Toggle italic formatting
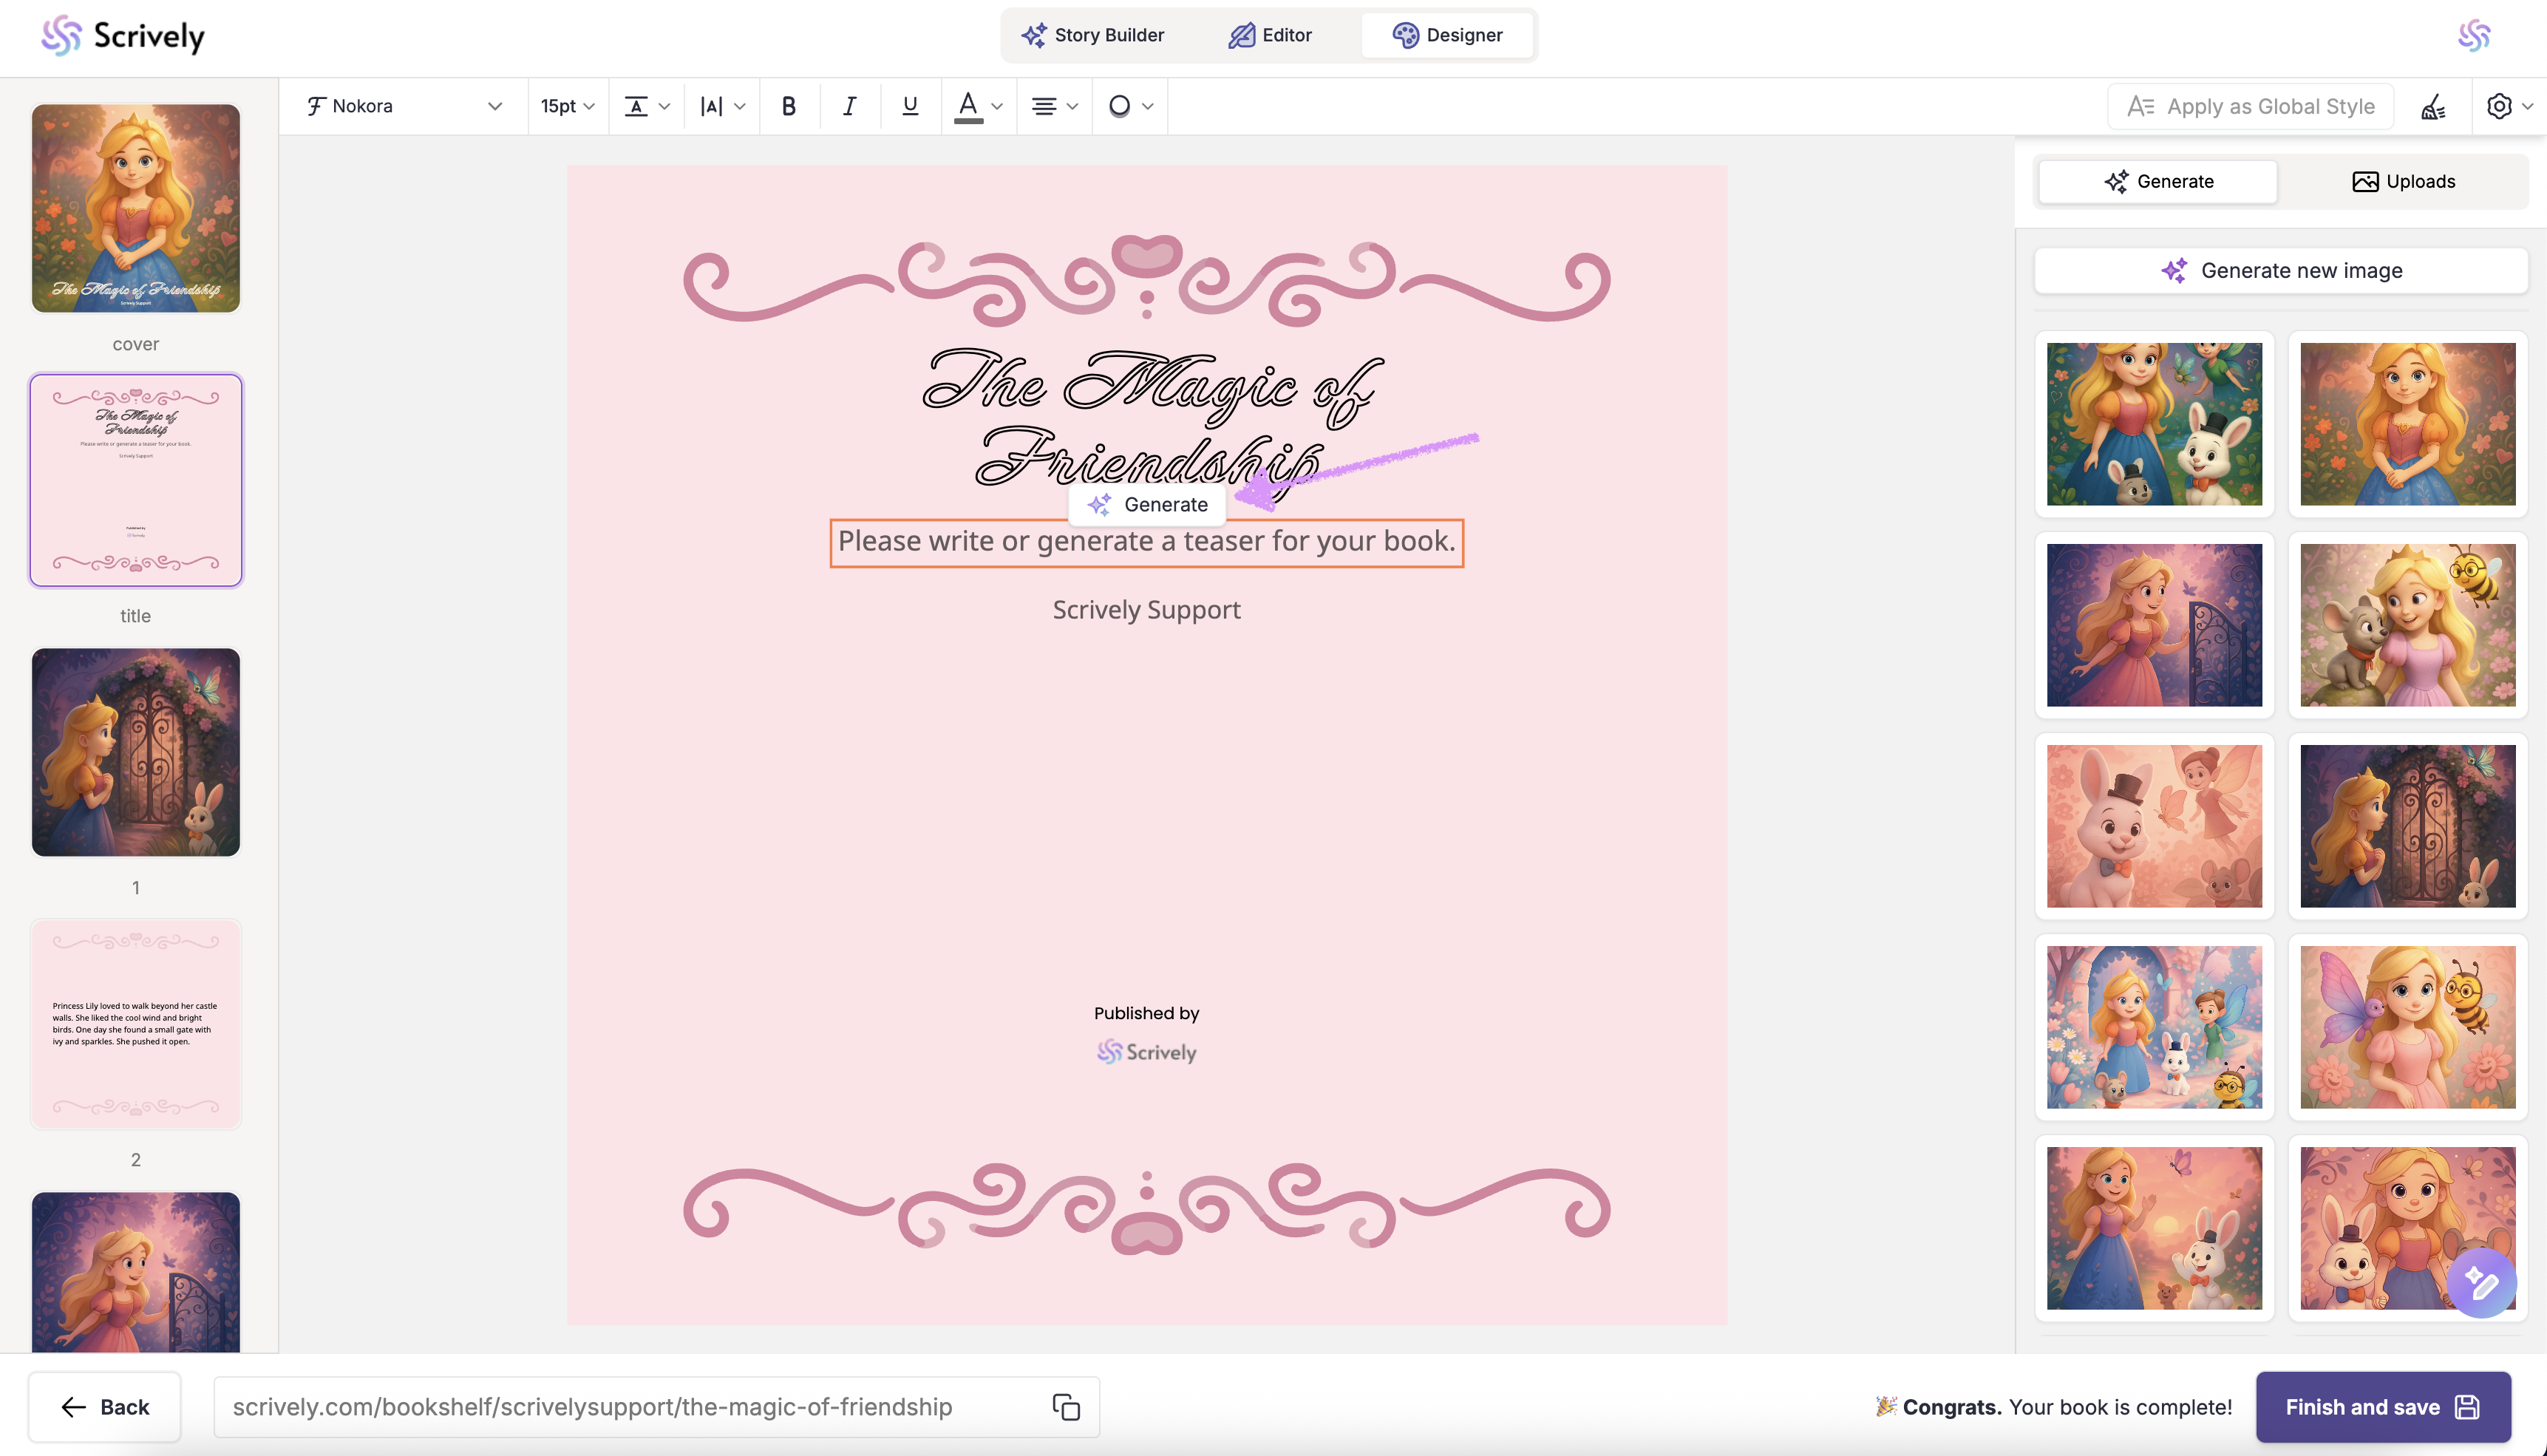This screenshot has width=2547, height=1456. 849,106
